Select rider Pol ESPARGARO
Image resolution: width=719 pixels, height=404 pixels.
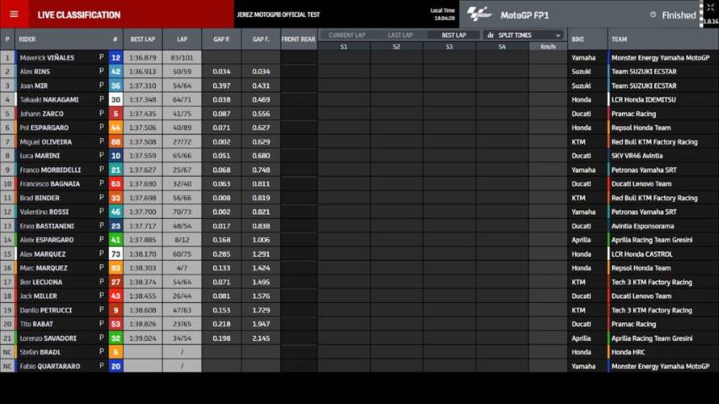tap(44, 128)
